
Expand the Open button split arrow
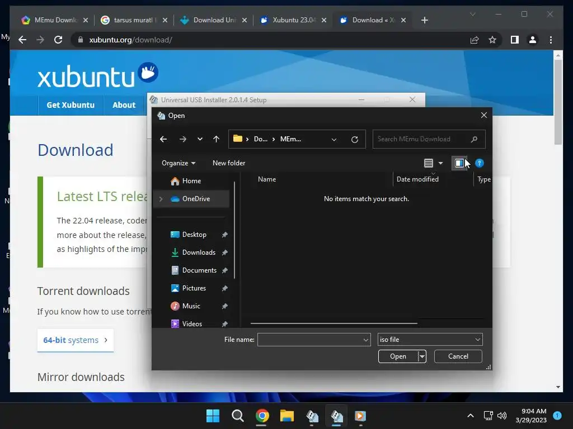click(422, 356)
